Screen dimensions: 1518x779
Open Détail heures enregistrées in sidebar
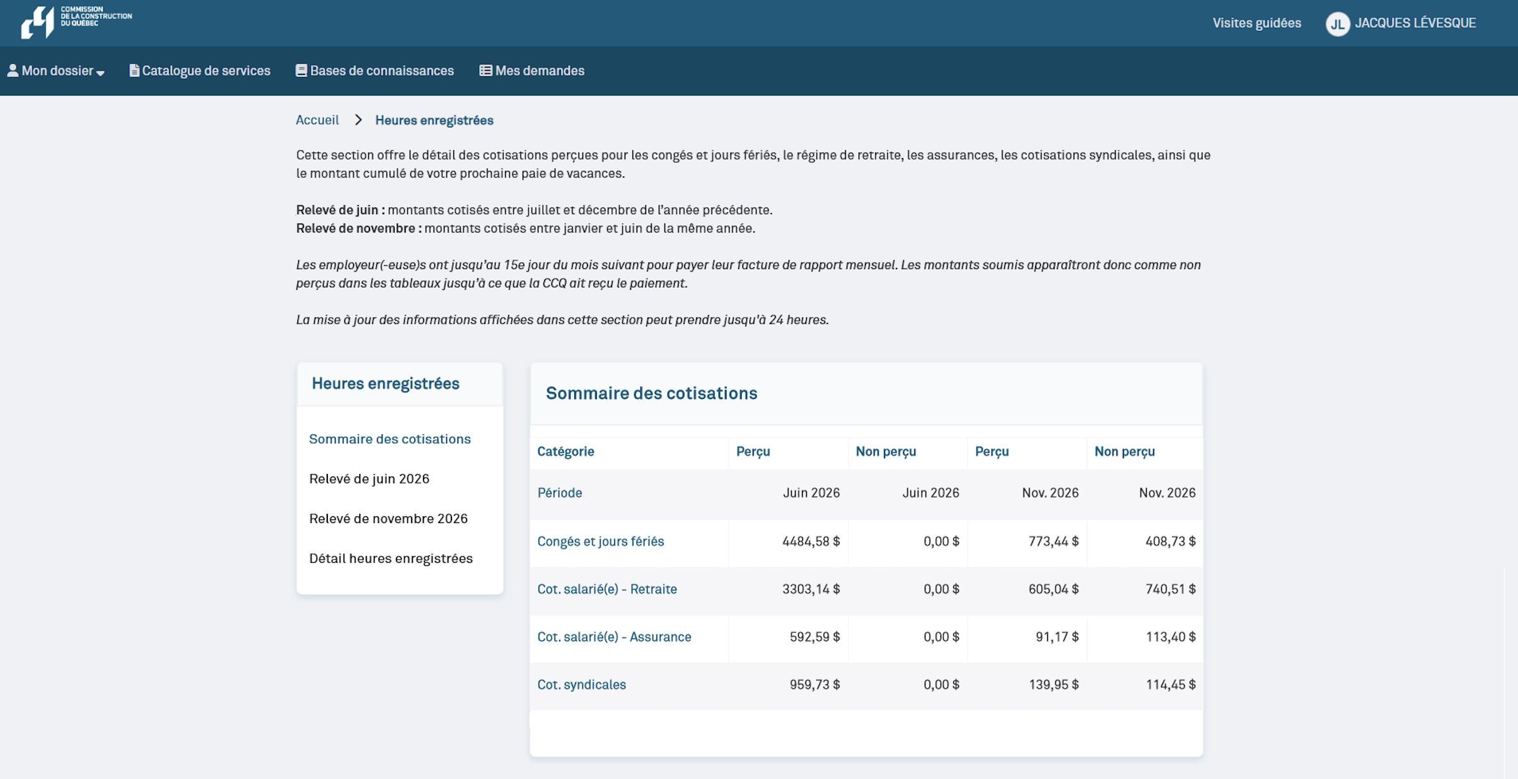pyautogui.click(x=391, y=558)
